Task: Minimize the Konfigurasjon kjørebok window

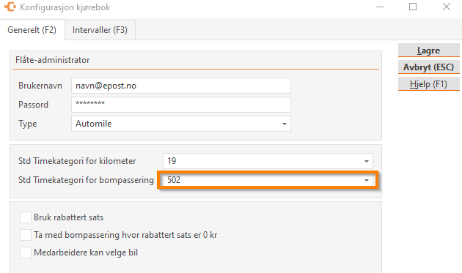Action: (380, 7)
